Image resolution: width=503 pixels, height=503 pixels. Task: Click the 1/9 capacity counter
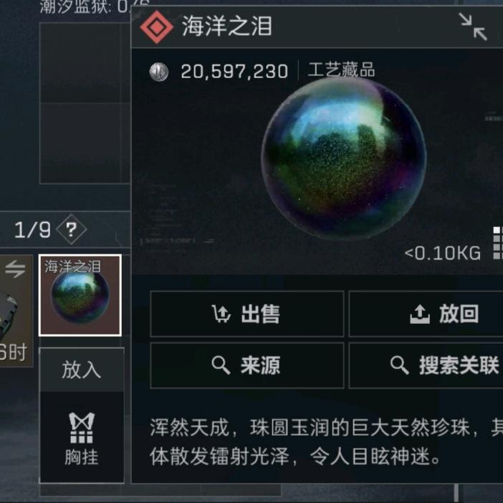tap(32, 230)
